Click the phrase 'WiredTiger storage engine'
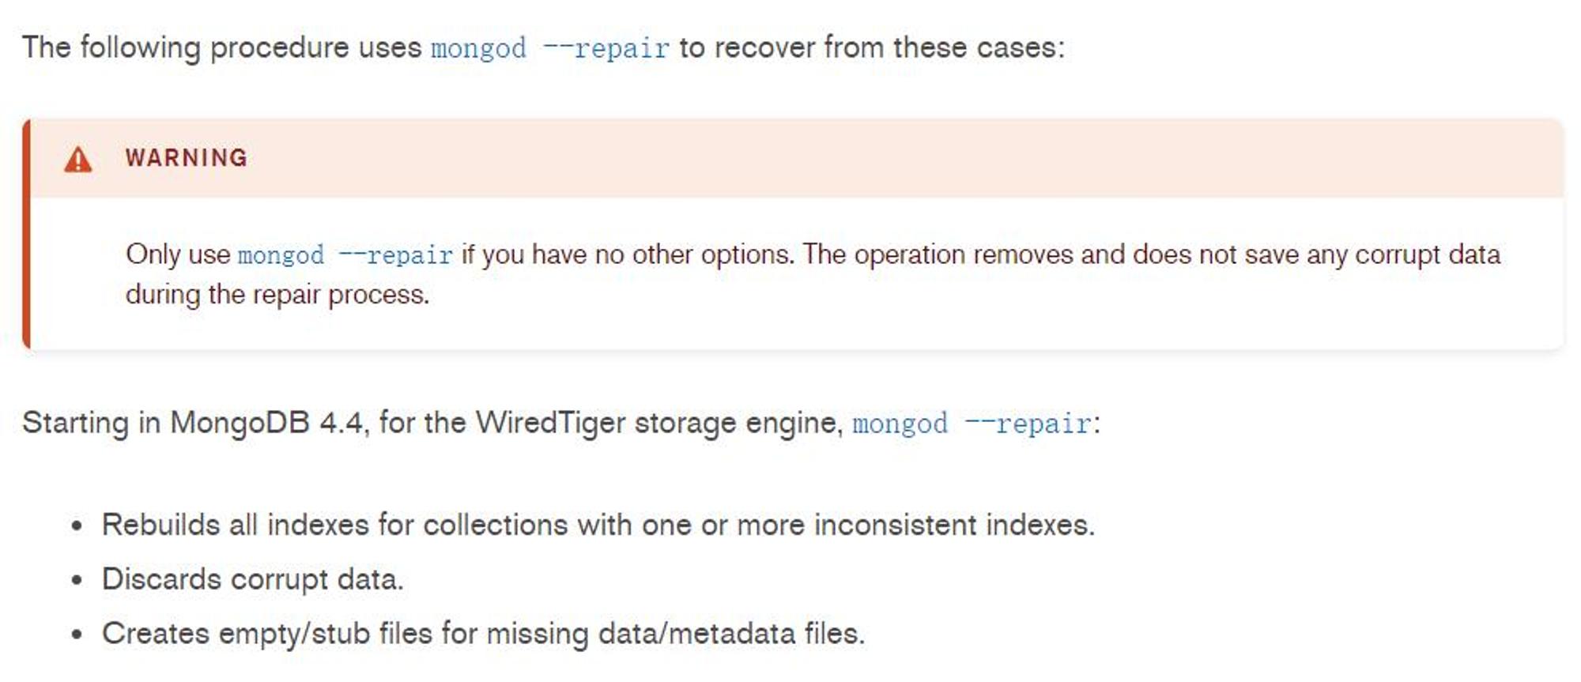This screenshot has width=1581, height=682. coord(658,423)
